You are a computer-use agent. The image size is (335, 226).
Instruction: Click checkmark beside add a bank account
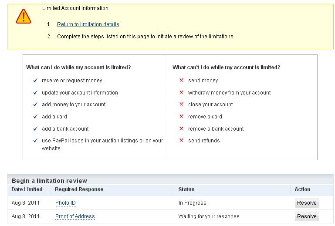click(35, 129)
